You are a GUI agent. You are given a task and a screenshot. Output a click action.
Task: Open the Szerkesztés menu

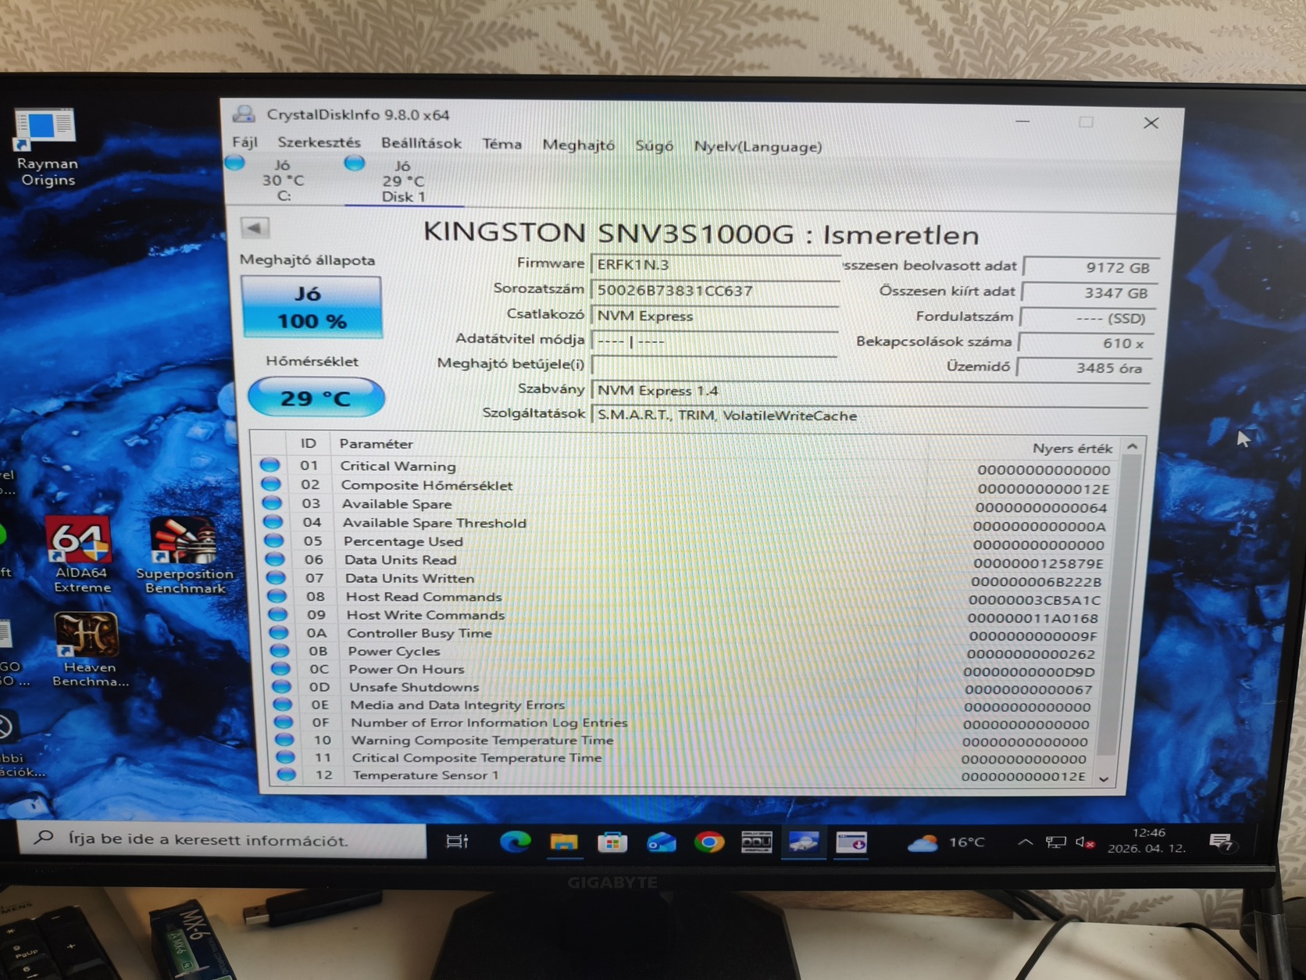319,142
